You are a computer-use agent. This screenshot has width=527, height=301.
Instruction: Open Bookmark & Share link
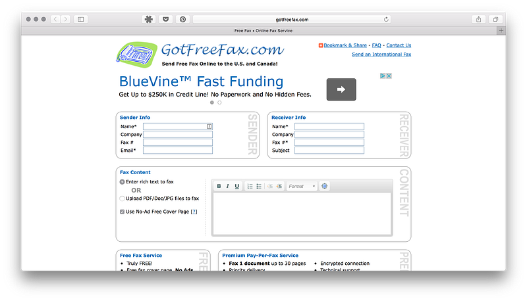[345, 45]
